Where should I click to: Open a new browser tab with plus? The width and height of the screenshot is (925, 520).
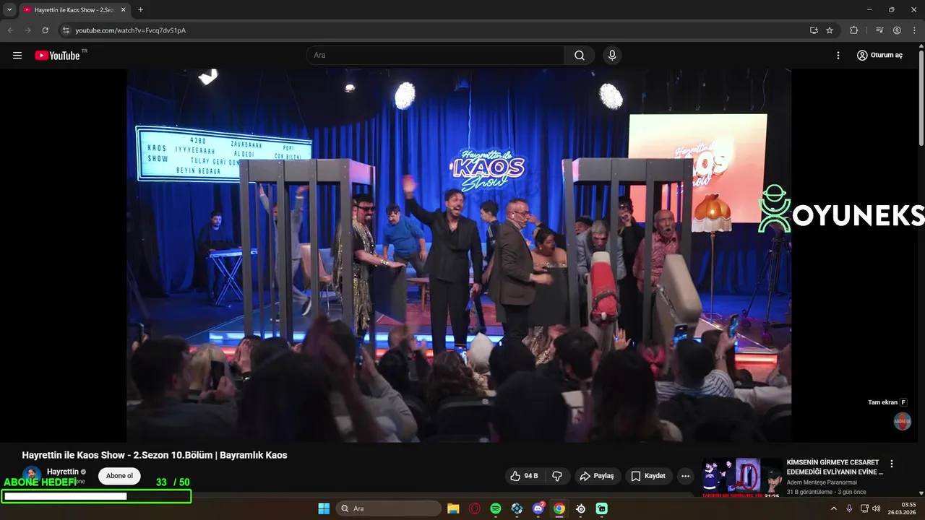click(x=140, y=10)
